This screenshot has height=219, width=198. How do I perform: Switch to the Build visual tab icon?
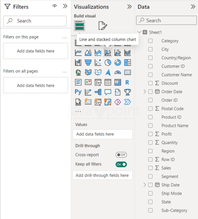point(79,26)
